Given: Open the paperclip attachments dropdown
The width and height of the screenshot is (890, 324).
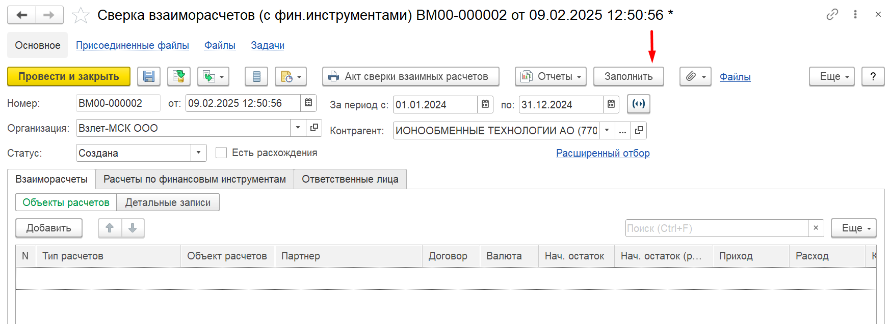Looking at the screenshot, I should pyautogui.click(x=695, y=76).
